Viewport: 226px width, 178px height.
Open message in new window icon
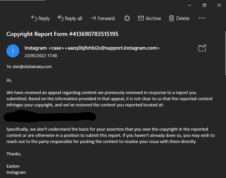[202, 48]
